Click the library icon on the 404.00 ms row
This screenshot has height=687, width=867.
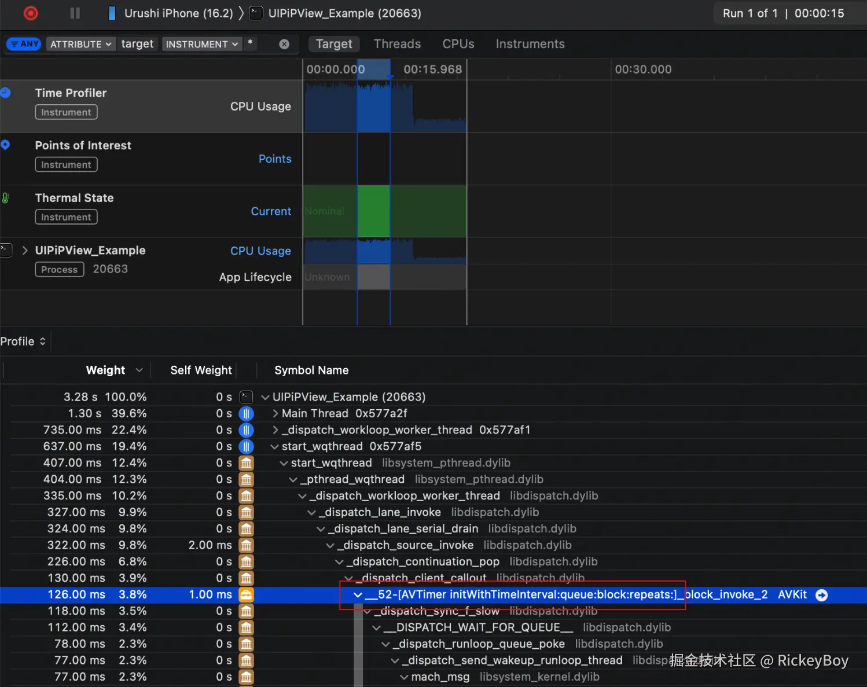click(x=246, y=479)
